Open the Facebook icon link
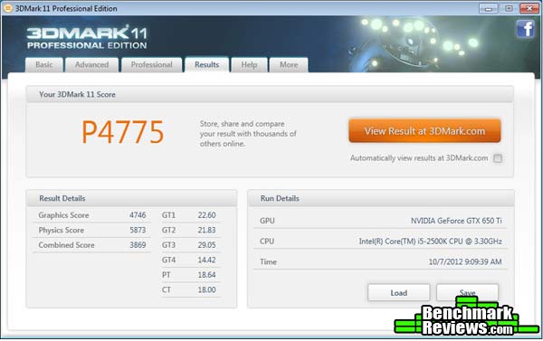543x341 pixels. [525, 29]
